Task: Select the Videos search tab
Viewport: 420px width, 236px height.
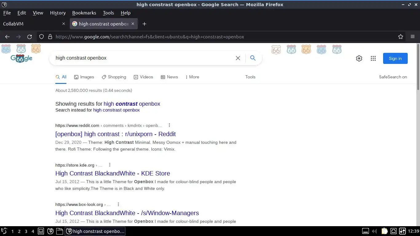Action: pos(143,77)
